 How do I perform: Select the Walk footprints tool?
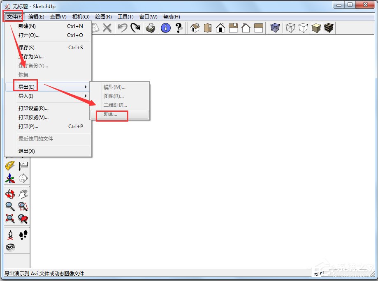[23, 235]
